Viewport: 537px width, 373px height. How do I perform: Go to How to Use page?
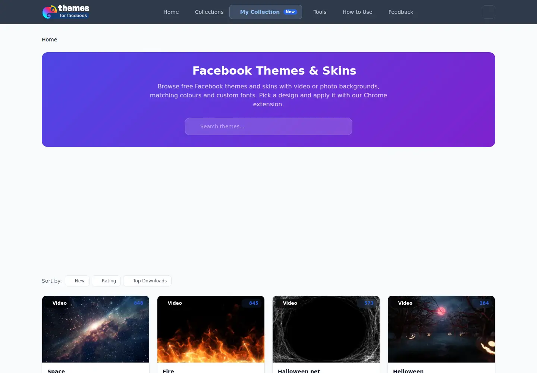point(357,12)
